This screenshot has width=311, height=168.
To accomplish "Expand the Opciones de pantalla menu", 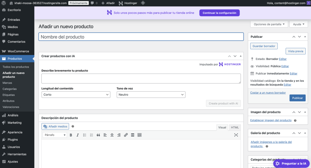I will pos(269,24).
